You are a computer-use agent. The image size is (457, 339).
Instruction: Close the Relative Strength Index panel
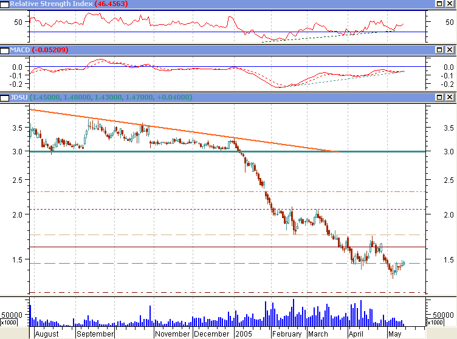450,4
